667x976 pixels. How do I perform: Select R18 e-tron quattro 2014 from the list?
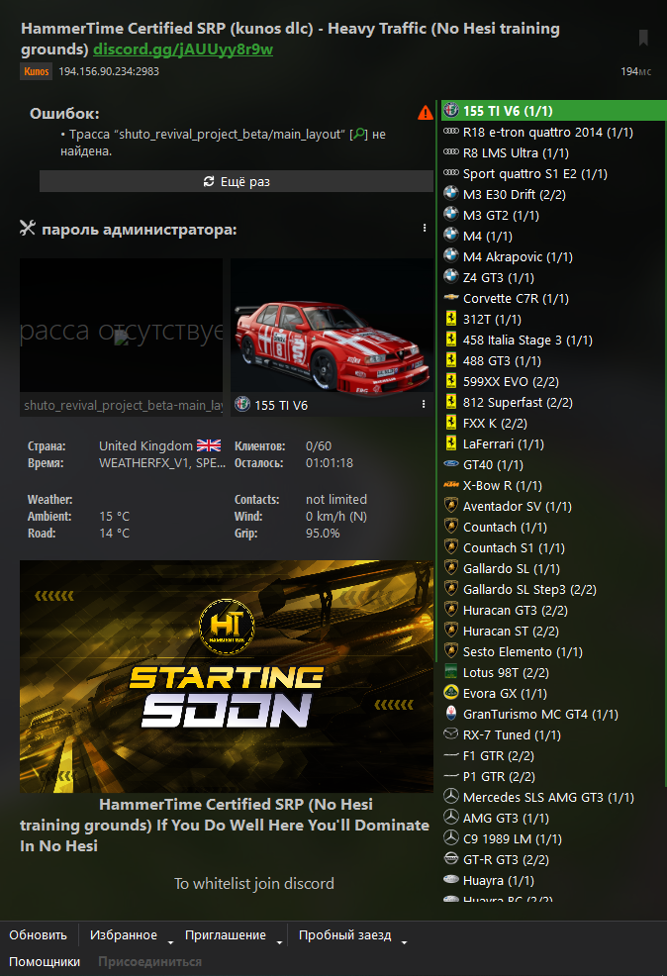(554, 132)
